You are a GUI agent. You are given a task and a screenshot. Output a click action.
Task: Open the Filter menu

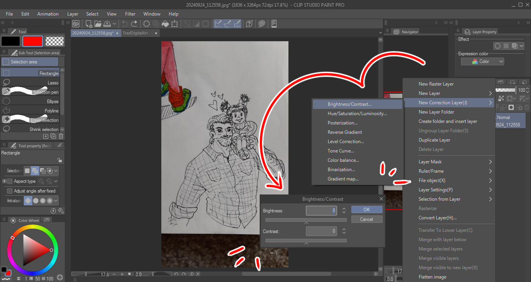point(130,14)
